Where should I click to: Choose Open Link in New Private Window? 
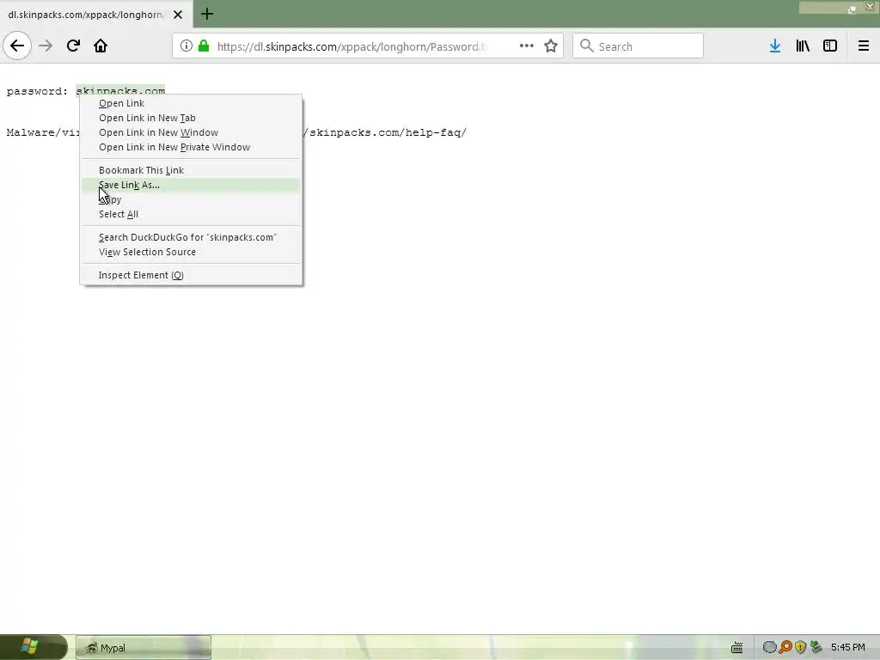point(191,147)
